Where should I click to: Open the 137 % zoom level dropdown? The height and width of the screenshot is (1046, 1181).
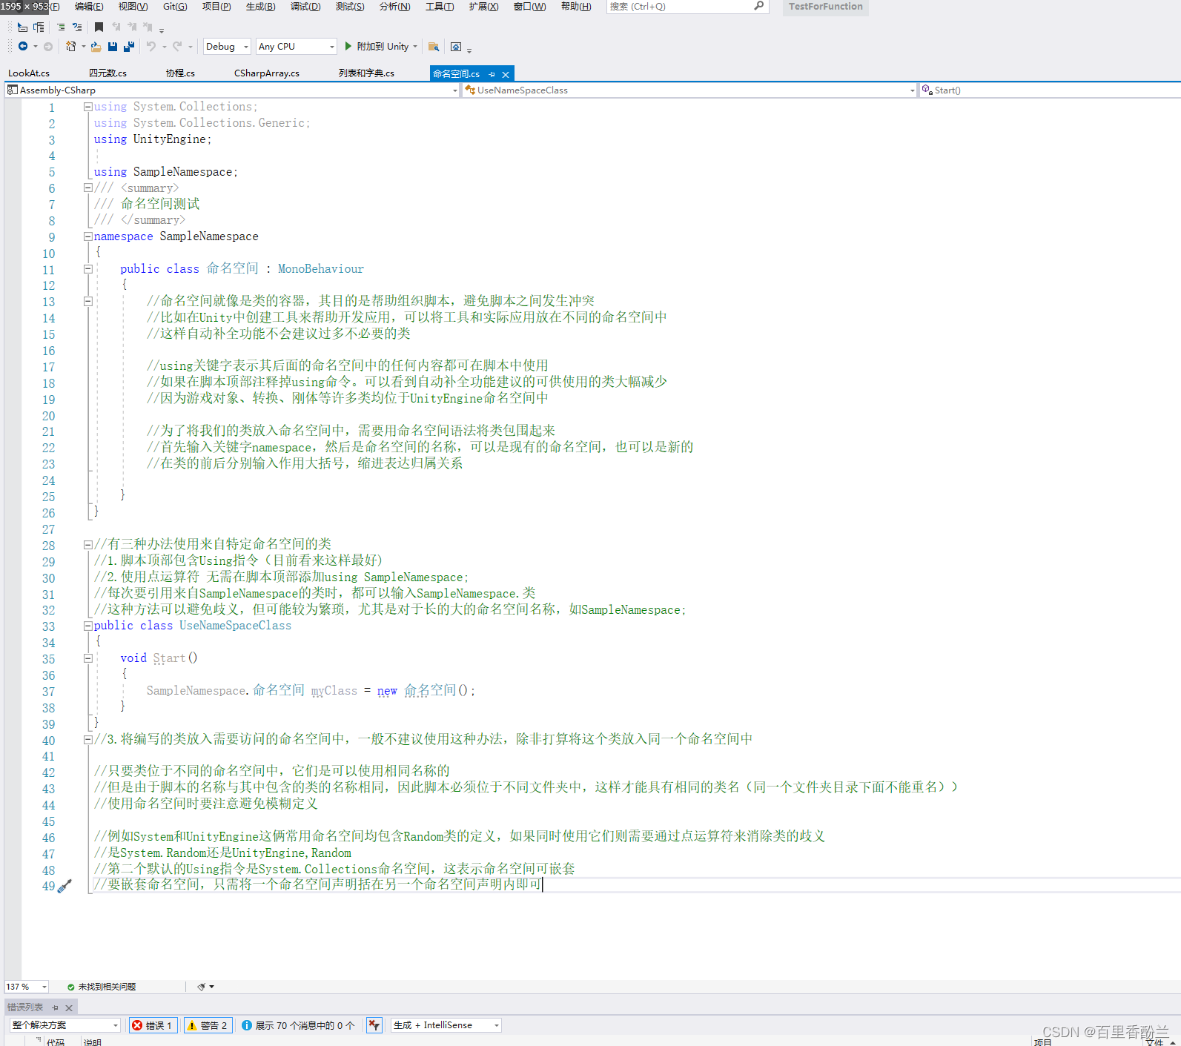(x=26, y=987)
